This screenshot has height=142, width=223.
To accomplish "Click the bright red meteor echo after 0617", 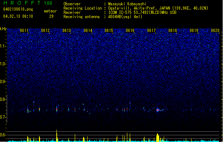I will pos(157,110).
